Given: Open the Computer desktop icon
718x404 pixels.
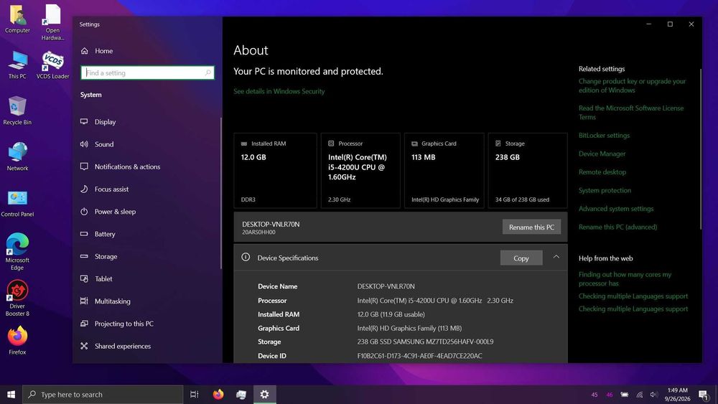Looking at the screenshot, I should point(17,19).
